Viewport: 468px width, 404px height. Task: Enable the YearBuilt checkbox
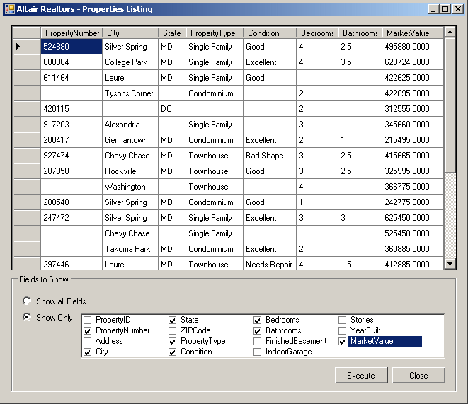click(343, 330)
